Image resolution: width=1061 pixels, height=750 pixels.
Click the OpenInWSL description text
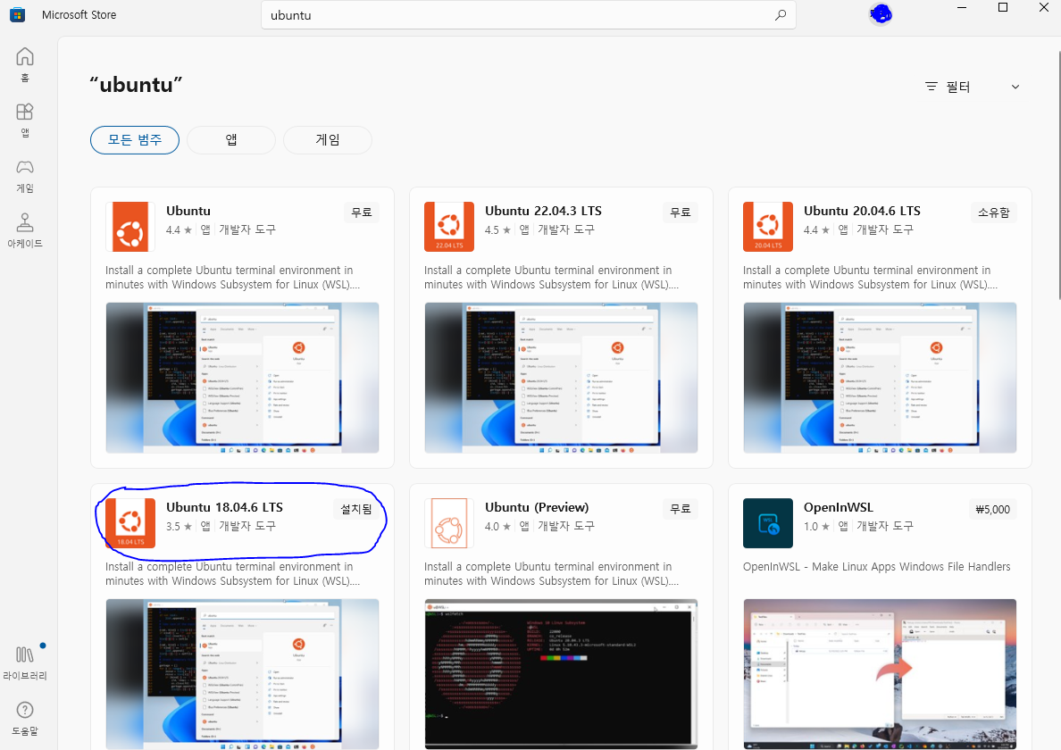click(876, 567)
